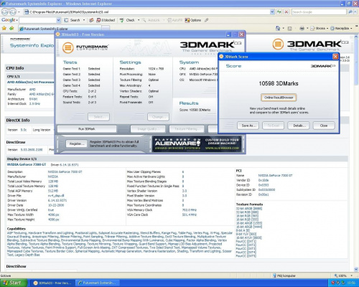Open the Search button dropdown on Google toolbar
359x287 pixels.
[84, 20]
